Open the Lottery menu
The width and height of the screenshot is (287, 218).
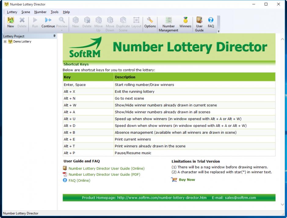click(x=12, y=12)
